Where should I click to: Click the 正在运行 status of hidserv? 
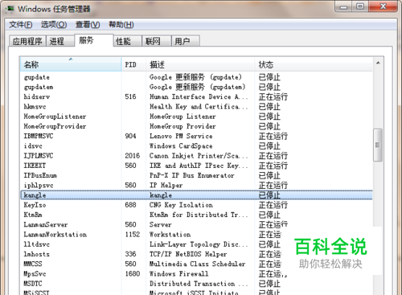(273, 96)
